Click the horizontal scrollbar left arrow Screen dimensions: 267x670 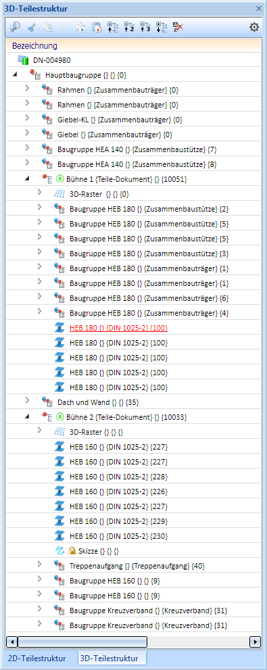11,642
